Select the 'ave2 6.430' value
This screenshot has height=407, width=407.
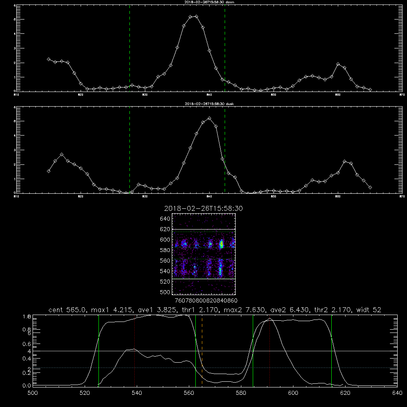(x=290, y=310)
